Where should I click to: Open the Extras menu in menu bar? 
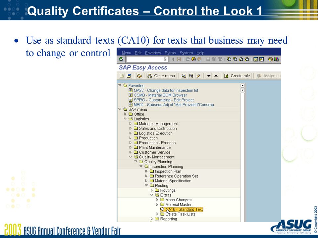[x=170, y=53]
